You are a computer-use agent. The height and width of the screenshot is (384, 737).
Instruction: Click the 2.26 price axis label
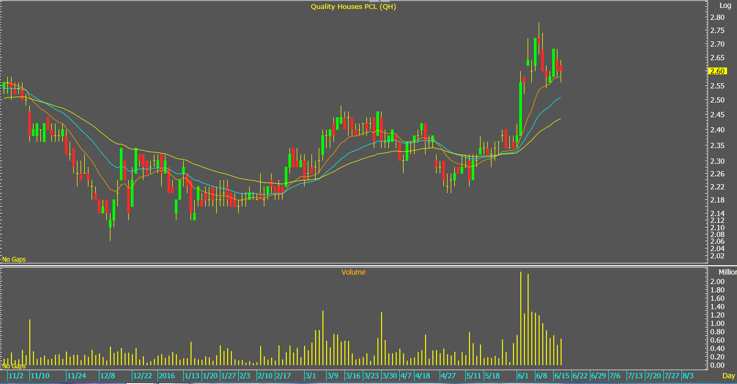point(717,174)
